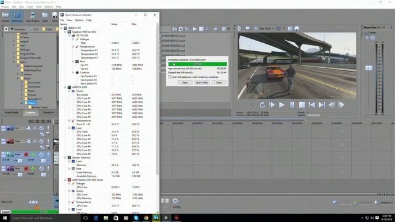Screen dimensions: 395x222
Task: Click the copy snapshot to clipboard icon
Action: 290,29
